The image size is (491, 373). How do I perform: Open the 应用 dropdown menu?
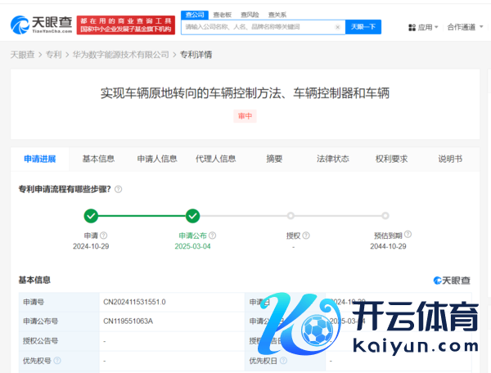pyautogui.click(x=423, y=27)
